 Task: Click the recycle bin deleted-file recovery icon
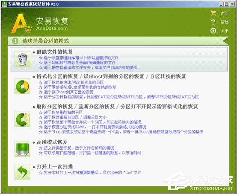click(22, 59)
